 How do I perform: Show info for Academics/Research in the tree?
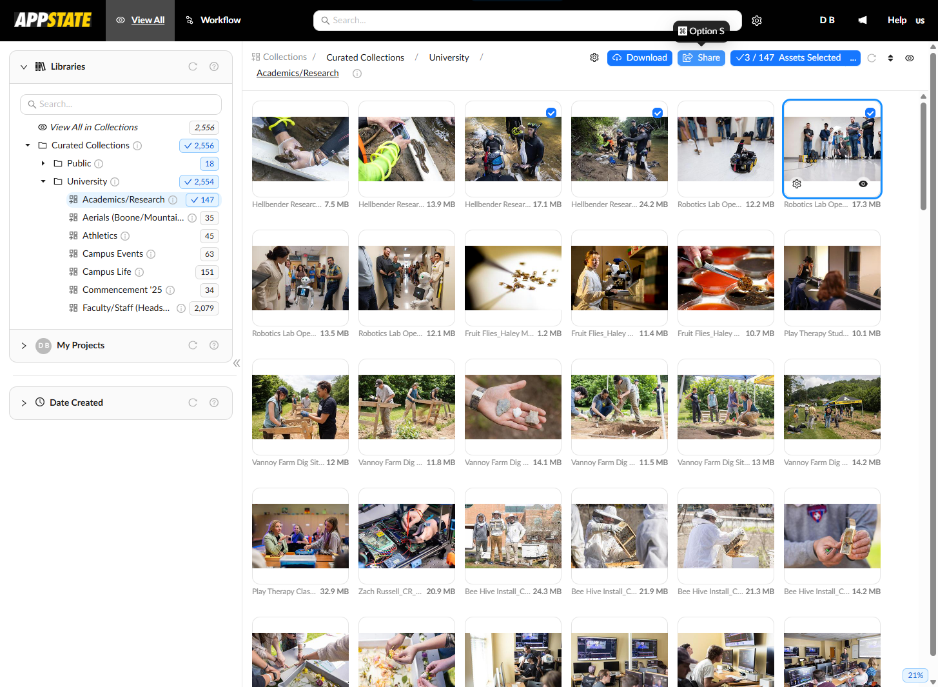[173, 200]
